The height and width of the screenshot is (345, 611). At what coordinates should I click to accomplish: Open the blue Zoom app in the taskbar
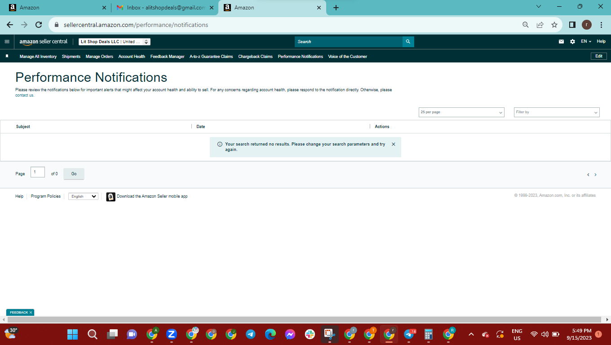171,334
